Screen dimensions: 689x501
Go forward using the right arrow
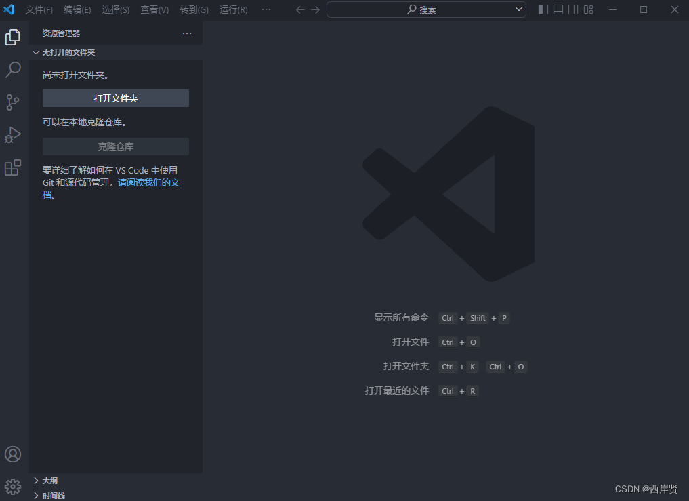coord(316,9)
